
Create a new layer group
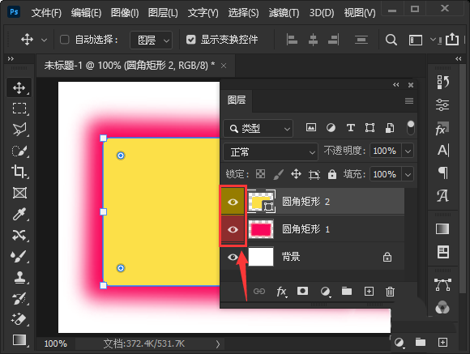347,291
